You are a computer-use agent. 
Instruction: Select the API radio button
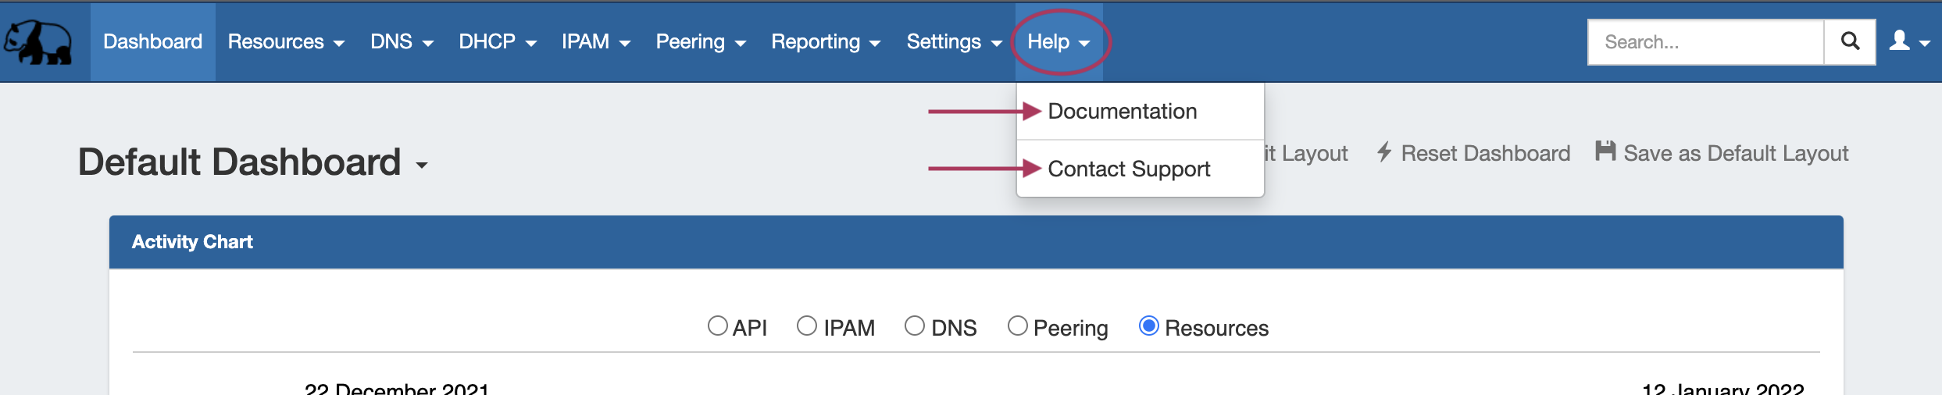[717, 326]
